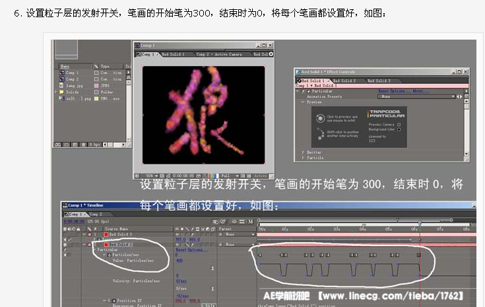
Task: Click the 400 value of Particles/sec
Action: click(x=179, y=261)
